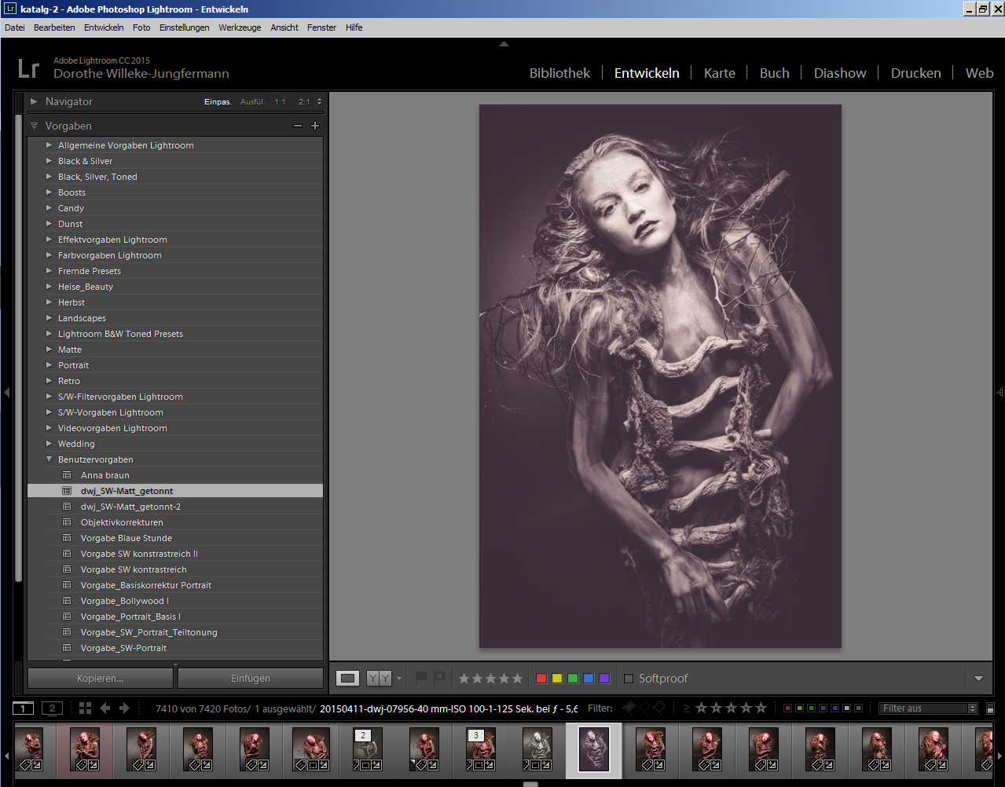Select second window display button 2
The image size is (1005, 787).
pos(52,708)
